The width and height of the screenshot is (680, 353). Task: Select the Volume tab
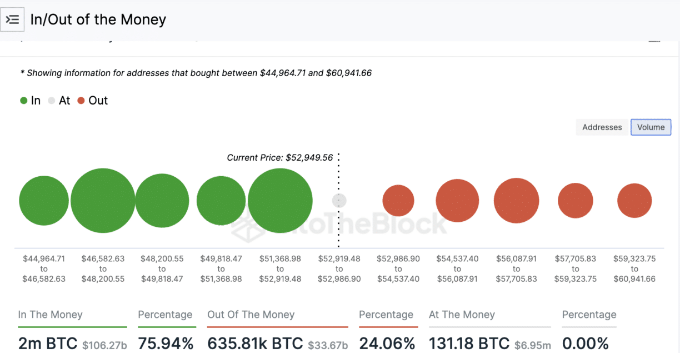point(651,127)
